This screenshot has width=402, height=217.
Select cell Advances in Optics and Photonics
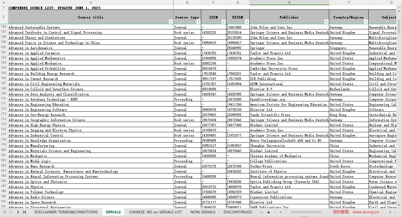click(91, 182)
